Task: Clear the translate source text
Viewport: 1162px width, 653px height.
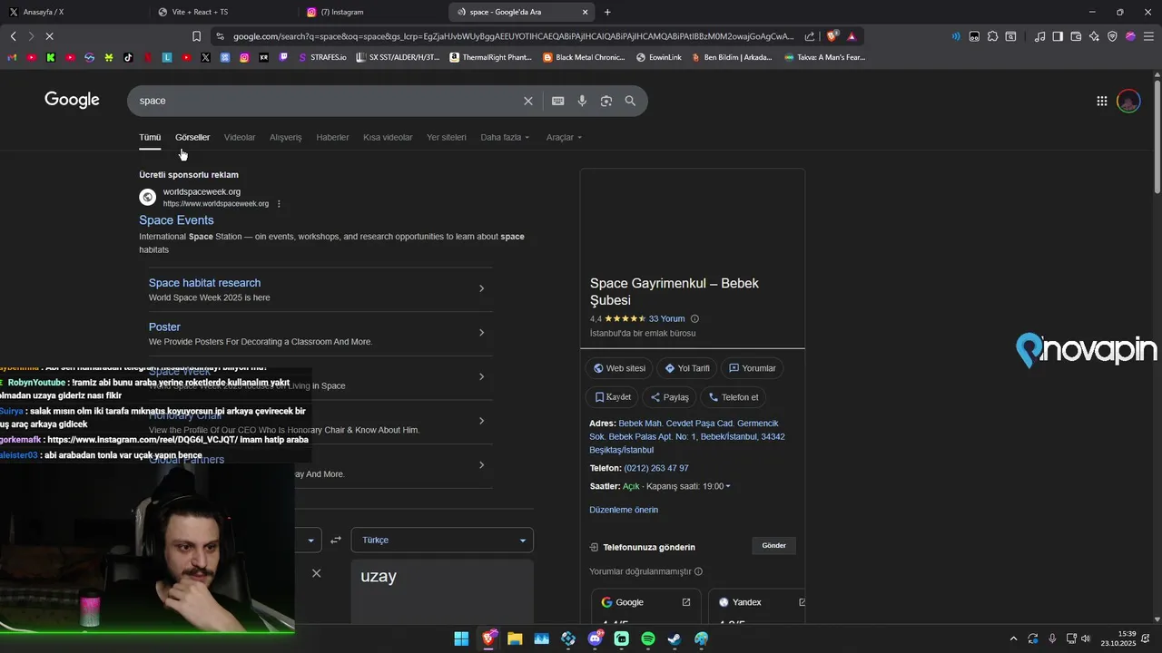Action: (316, 573)
